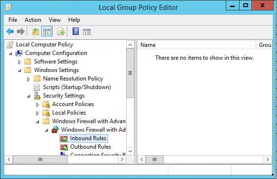Click tree pane horizontal scroll right arrow
Image resolution: width=277 pixels, height=179 pixels.
point(122,160)
